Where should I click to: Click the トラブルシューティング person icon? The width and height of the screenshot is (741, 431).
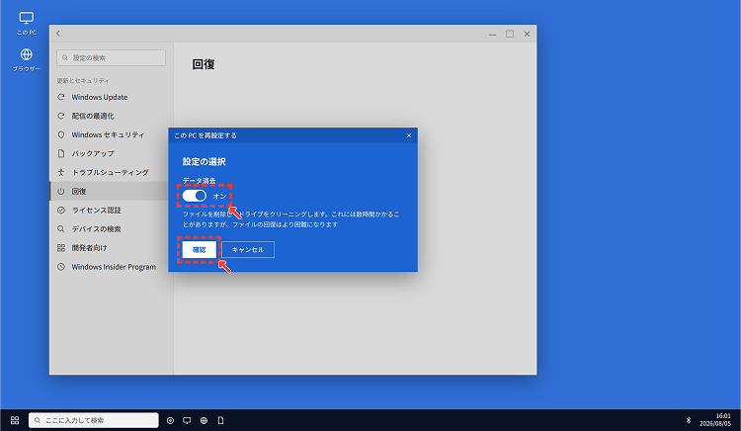[61, 172]
